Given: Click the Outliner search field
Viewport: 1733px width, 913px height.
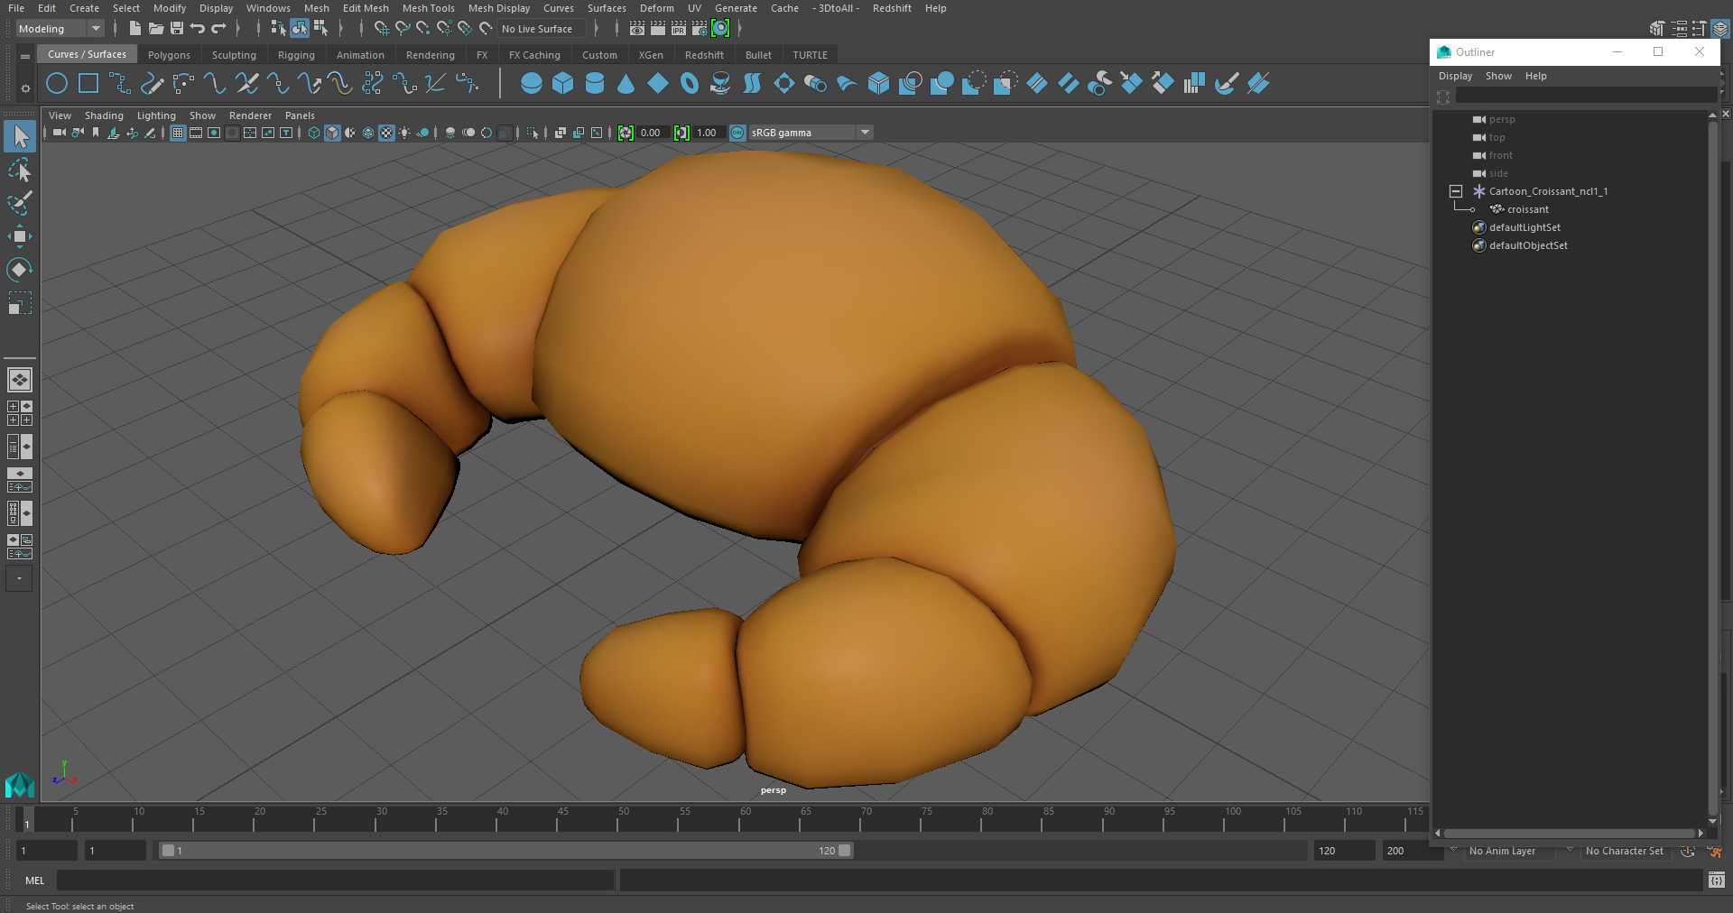Looking at the screenshot, I should click(x=1586, y=96).
